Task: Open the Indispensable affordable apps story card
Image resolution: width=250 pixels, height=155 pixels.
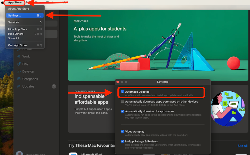Action: [x=91, y=109]
